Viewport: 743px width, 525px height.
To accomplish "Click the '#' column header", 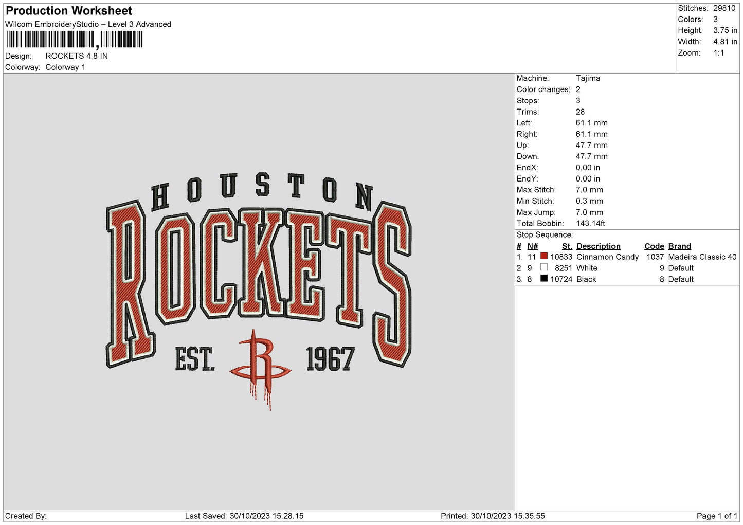I will [x=519, y=246].
